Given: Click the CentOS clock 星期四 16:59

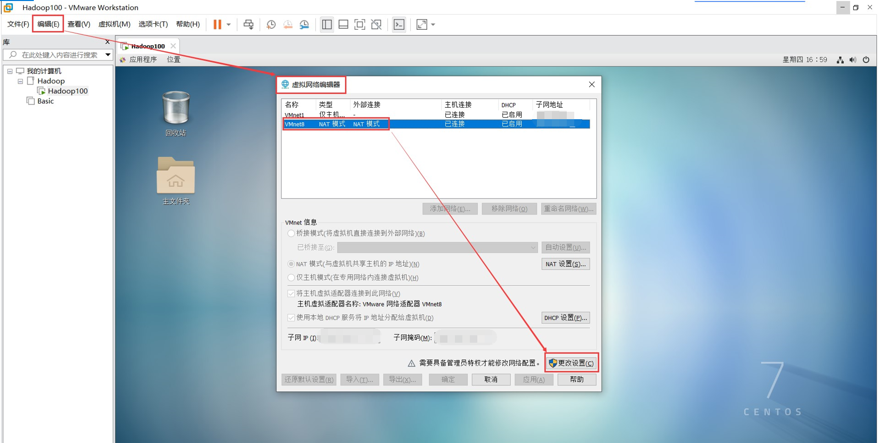Looking at the screenshot, I should click(x=805, y=60).
